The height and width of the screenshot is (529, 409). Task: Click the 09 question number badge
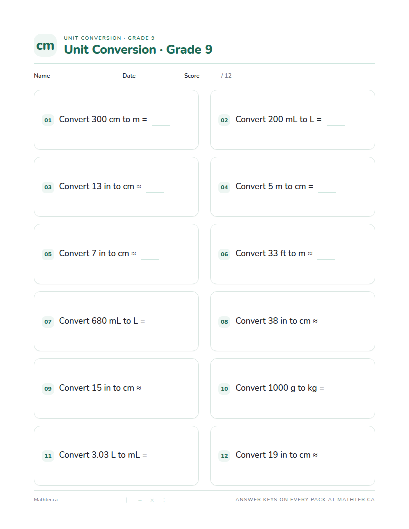click(48, 389)
